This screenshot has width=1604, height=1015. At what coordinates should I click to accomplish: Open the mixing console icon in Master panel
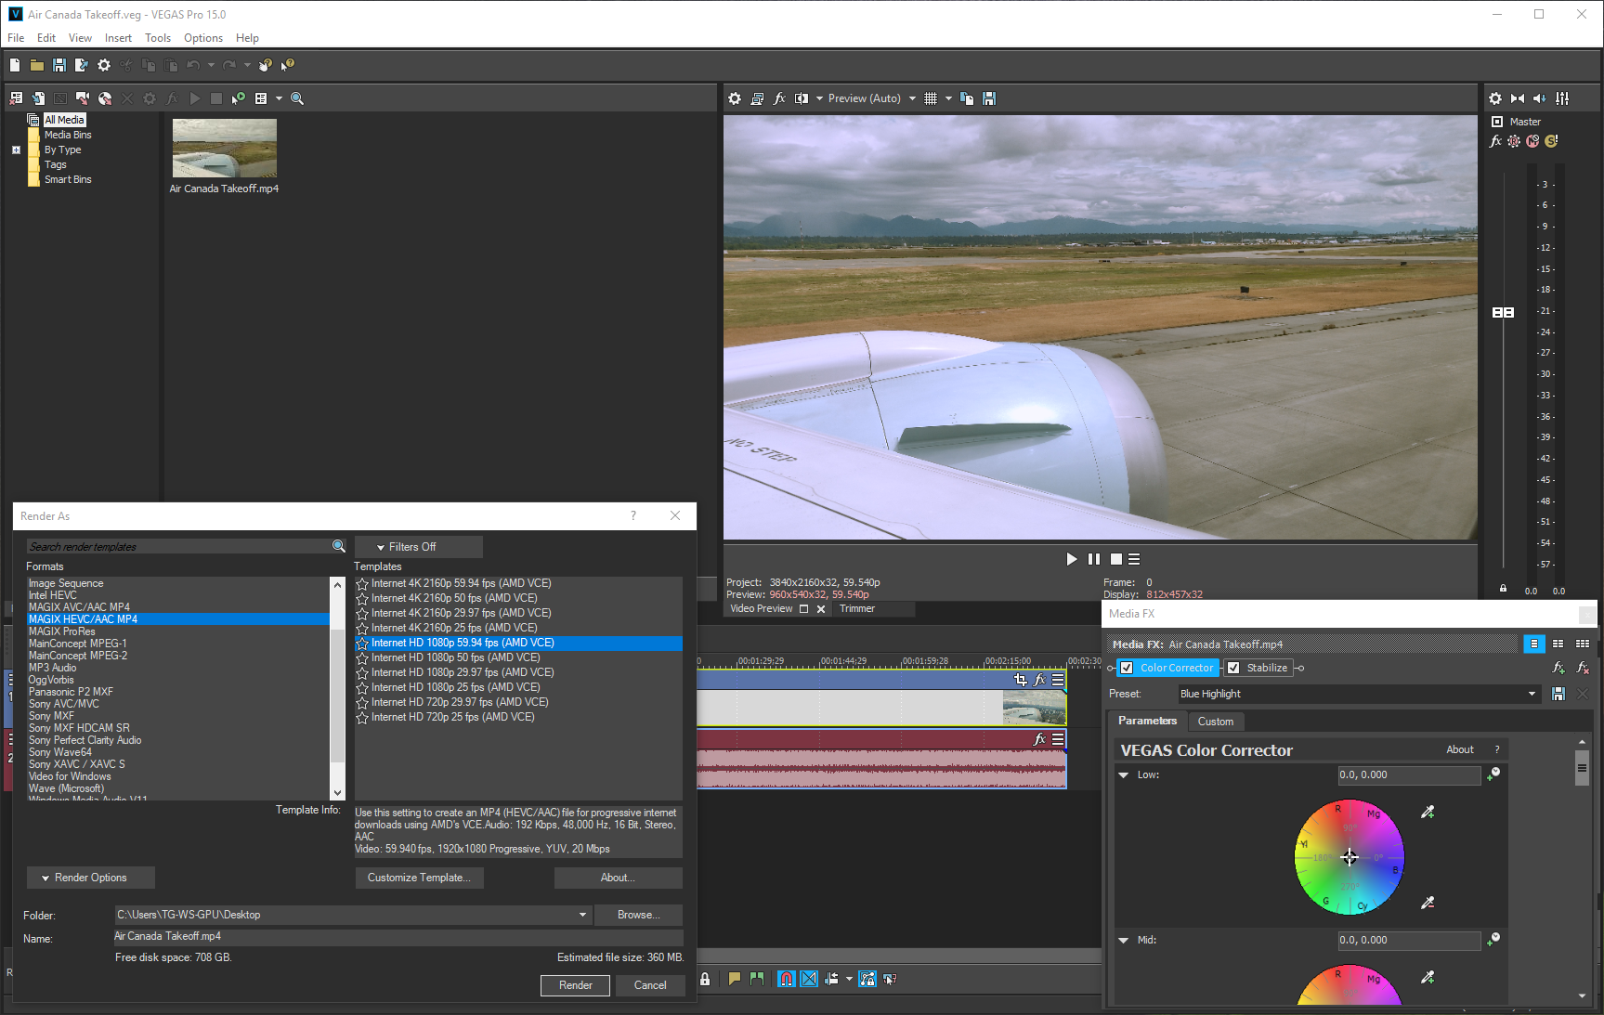point(1562,98)
